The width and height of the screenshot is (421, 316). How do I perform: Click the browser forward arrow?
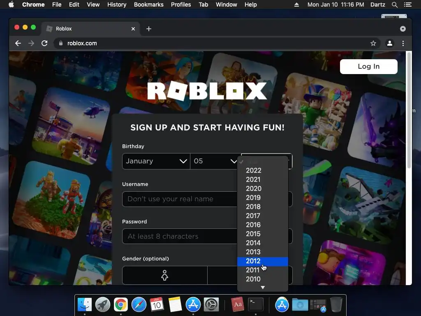(31, 43)
